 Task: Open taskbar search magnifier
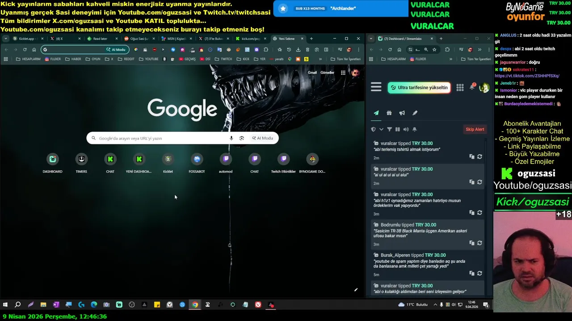coord(18,305)
